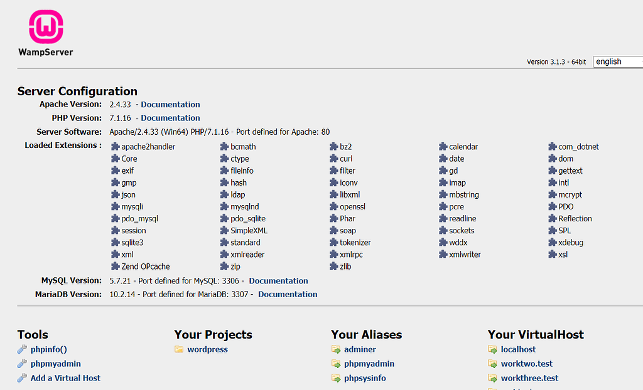Go to worktwo.test virtual host
Viewport: 643px width, 390px height.
pyautogui.click(x=527, y=364)
